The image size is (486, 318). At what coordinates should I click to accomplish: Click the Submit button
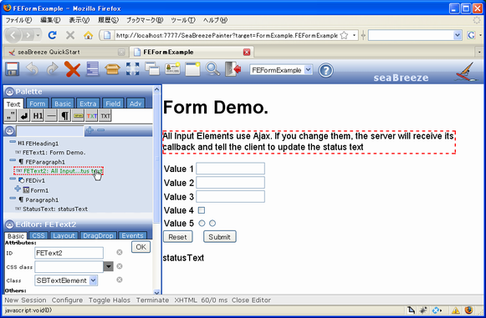click(x=219, y=237)
